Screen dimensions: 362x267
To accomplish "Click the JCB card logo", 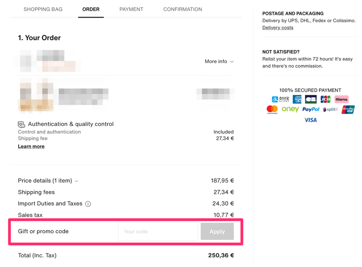I will tap(325, 99).
